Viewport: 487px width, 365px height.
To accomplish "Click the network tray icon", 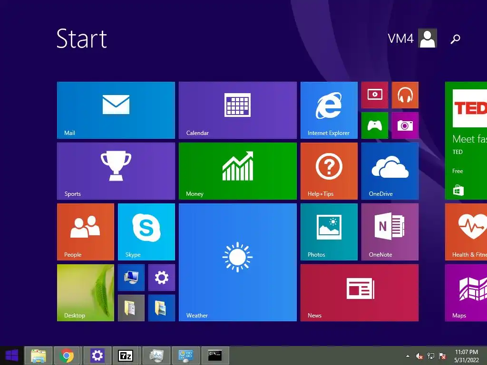I will tap(431, 356).
